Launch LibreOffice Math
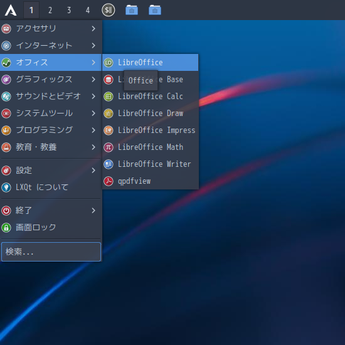This screenshot has width=345, height=345. [151, 147]
